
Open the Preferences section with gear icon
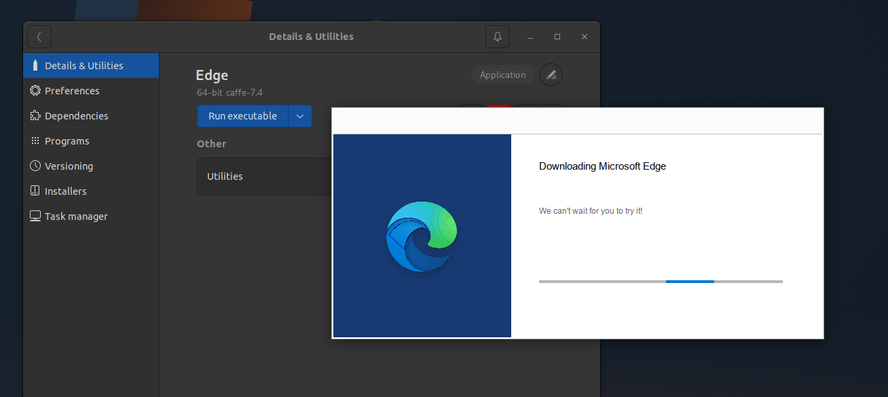(x=91, y=91)
